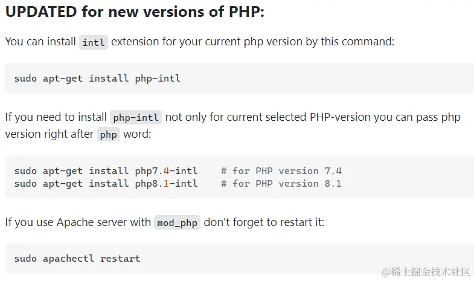Screen dimensions: 474x281
Task: Click the inline 'intl' code tag
Action: point(94,42)
